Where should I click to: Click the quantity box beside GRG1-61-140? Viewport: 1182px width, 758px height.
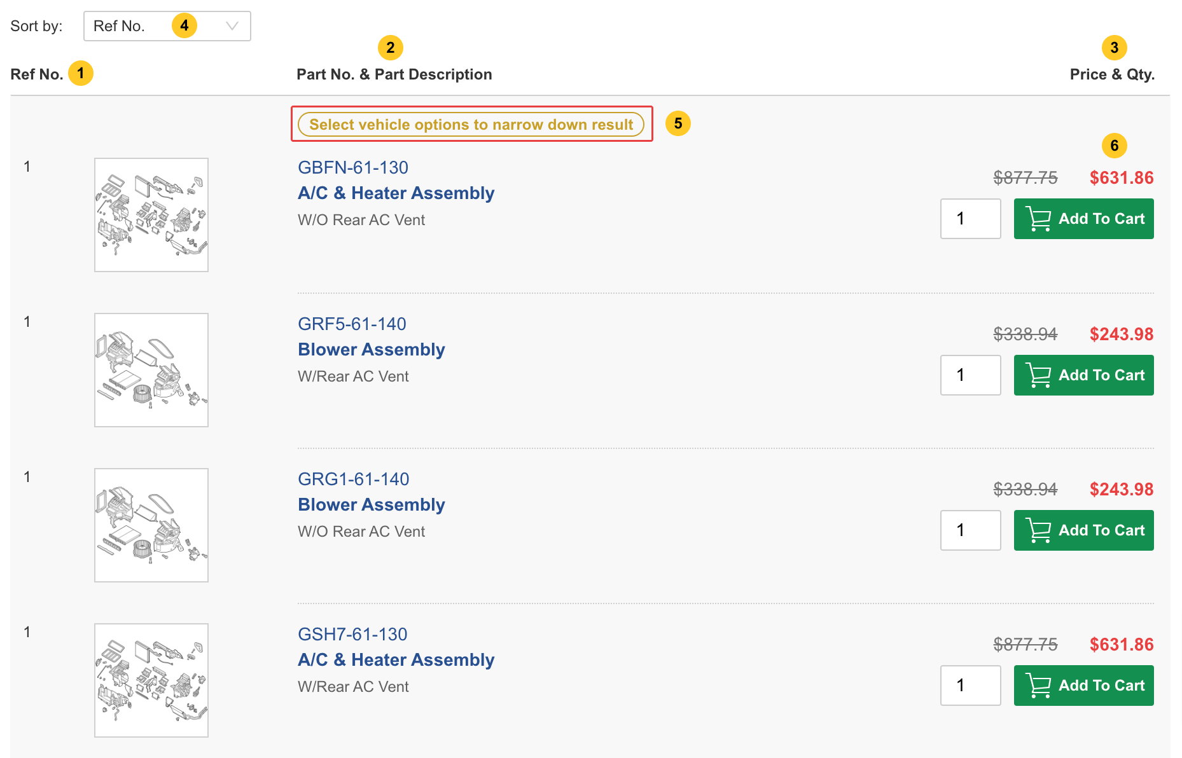[970, 530]
